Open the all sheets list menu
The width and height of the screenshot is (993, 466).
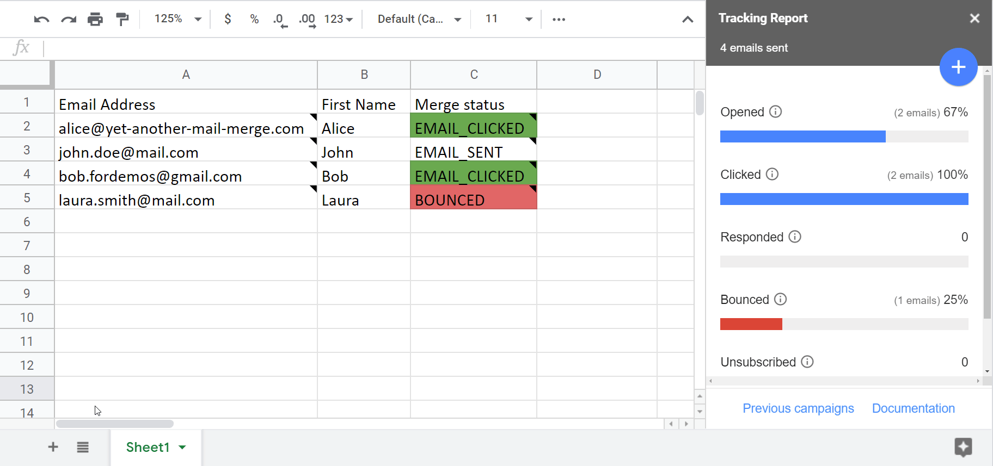(x=83, y=447)
